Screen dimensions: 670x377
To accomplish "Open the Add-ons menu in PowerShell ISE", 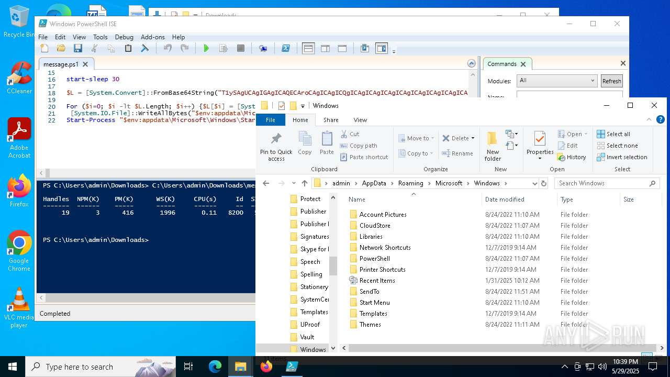I will click(x=153, y=37).
